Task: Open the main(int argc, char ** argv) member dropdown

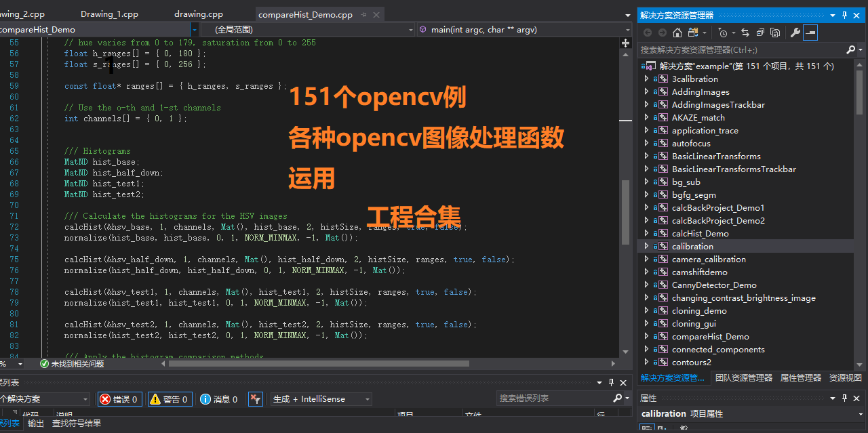Action: (x=524, y=29)
